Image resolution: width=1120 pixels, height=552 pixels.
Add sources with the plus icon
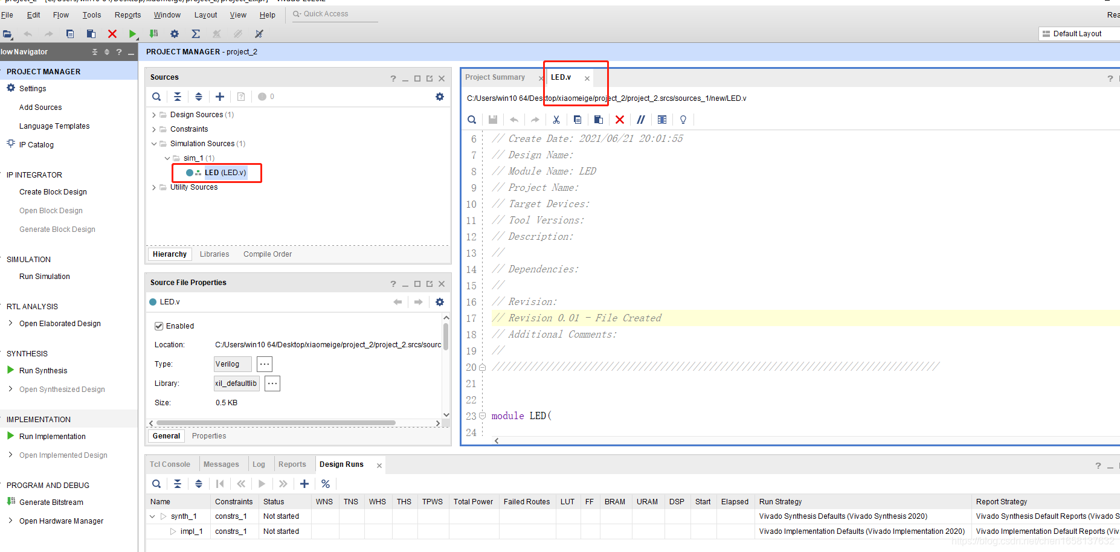coord(220,97)
